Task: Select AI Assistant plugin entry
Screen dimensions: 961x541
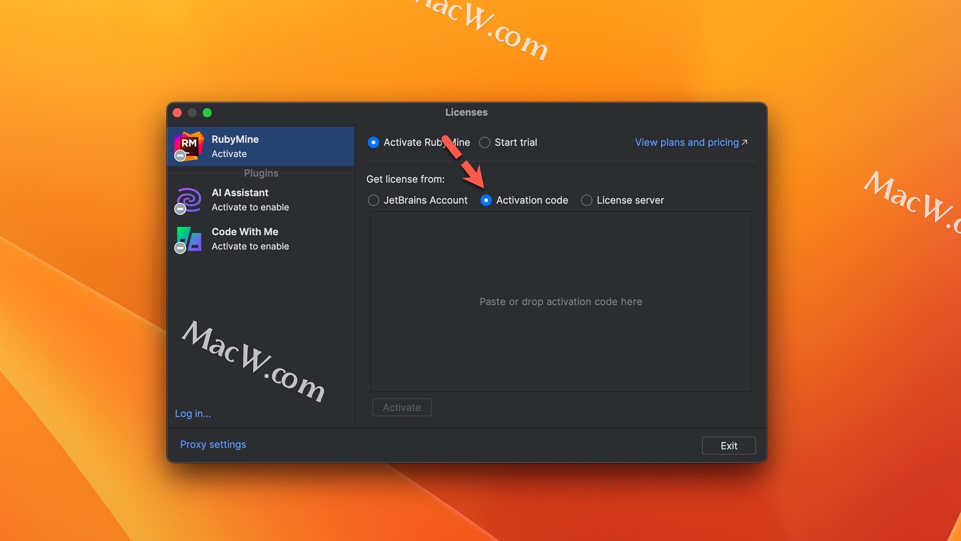Action: [261, 200]
